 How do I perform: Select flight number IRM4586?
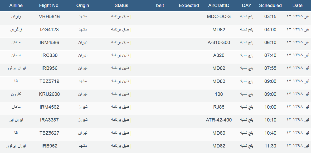[49, 43]
